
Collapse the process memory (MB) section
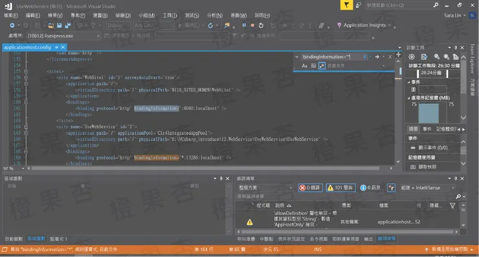tap(408, 98)
